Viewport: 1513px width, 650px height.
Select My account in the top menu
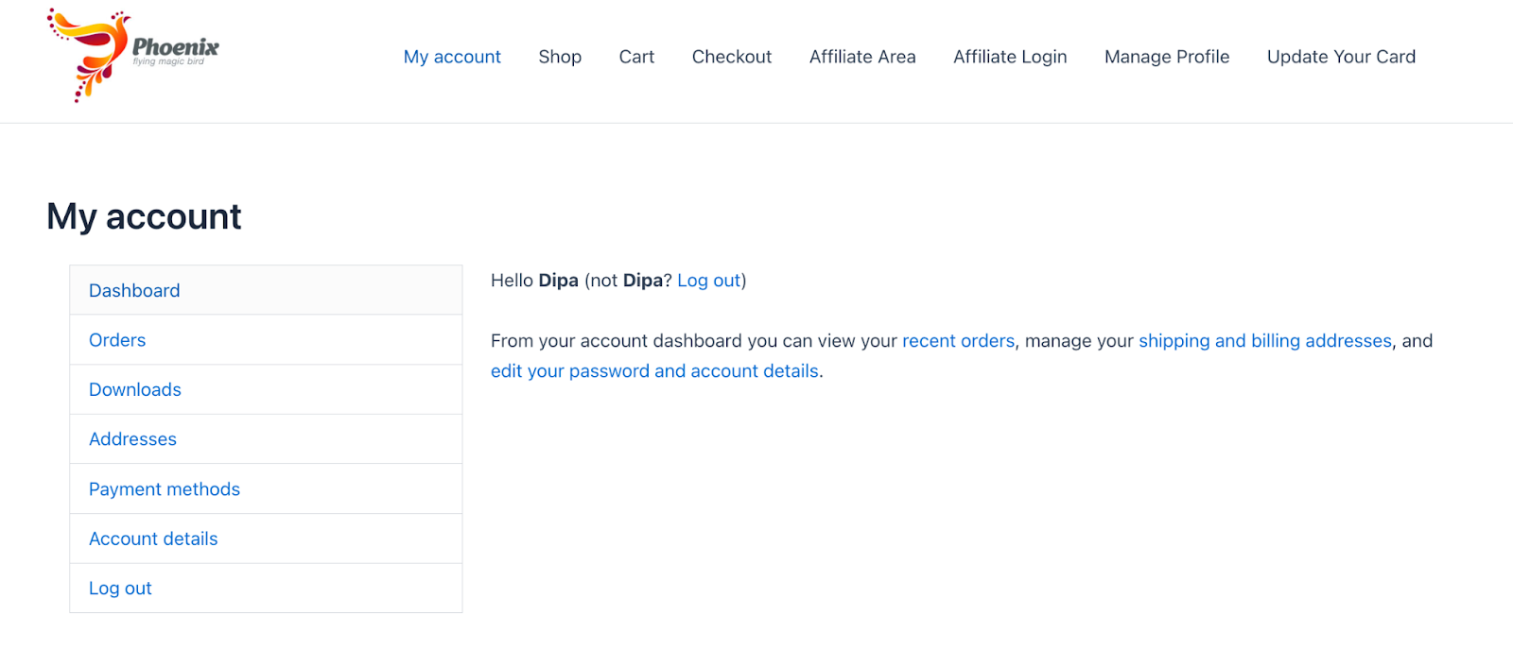452,57
